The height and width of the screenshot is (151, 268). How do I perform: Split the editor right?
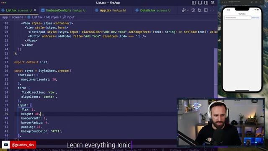206,10
